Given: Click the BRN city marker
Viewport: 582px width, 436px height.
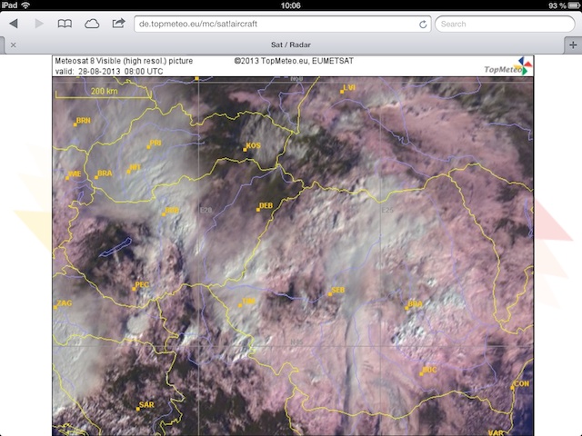Looking at the screenshot, I should (x=75, y=124).
